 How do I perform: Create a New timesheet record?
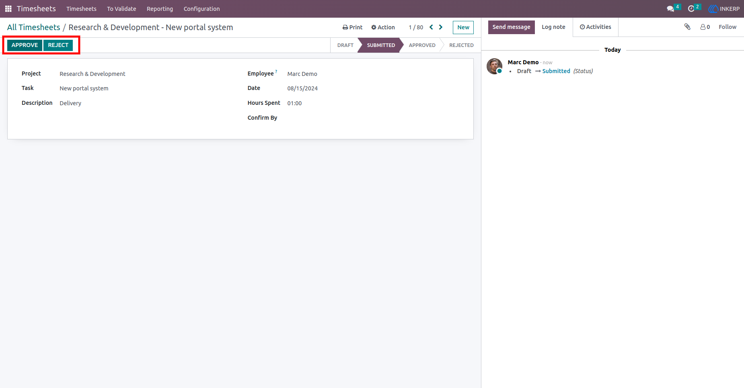(x=463, y=27)
